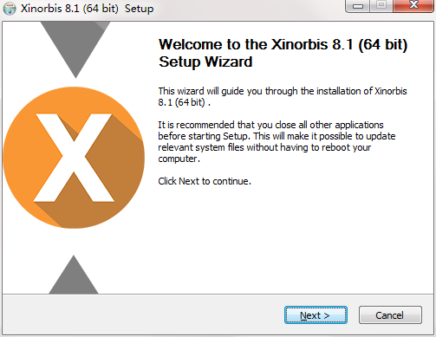Close the setup window with the red X

[413, 6]
